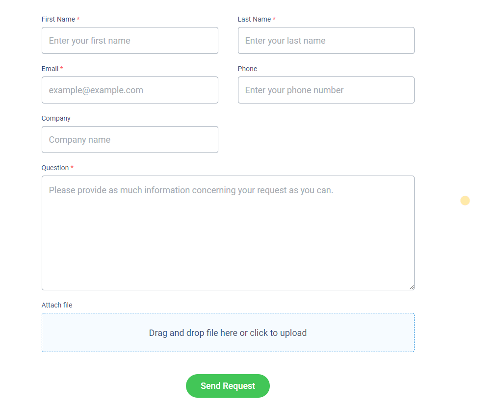
Task: Click the "First Name" label text
Action: (58, 19)
